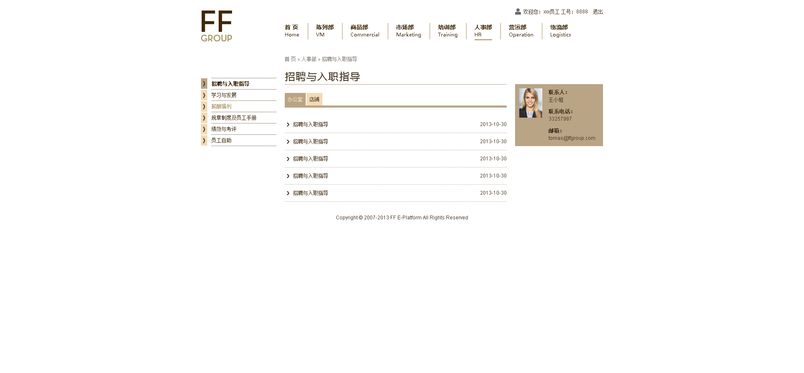The height and width of the screenshot is (373, 804).
Task: Click arrow icon beside 招聘与入职指导 sidebar item
Action: coord(204,84)
